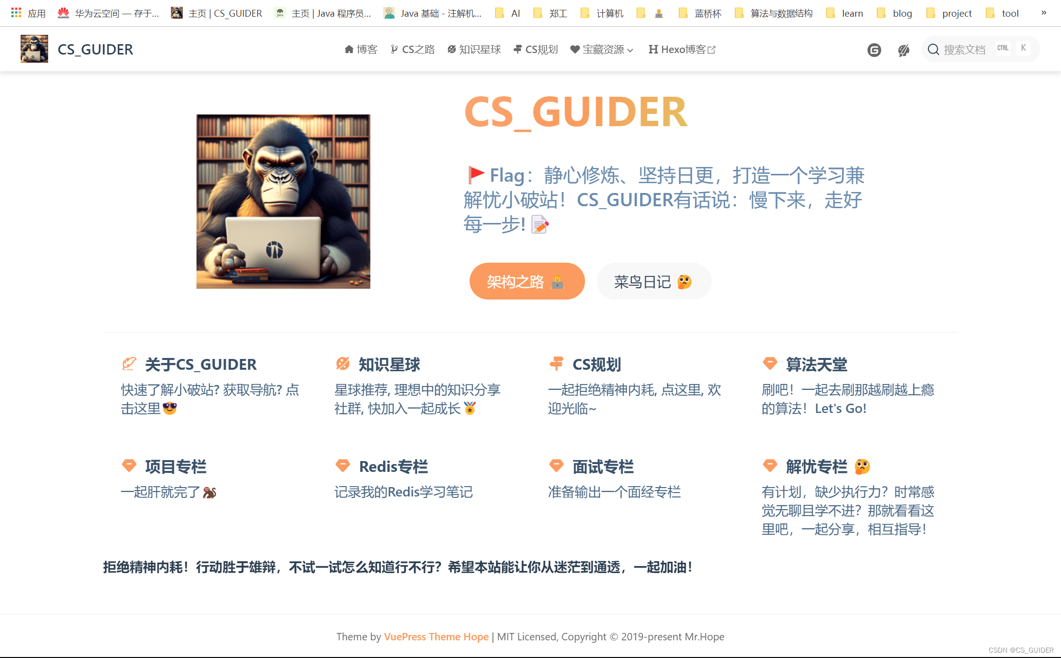Click the CS_GUIDER gorilla logo avatar
This screenshot has height=658, width=1061.
[34, 49]
